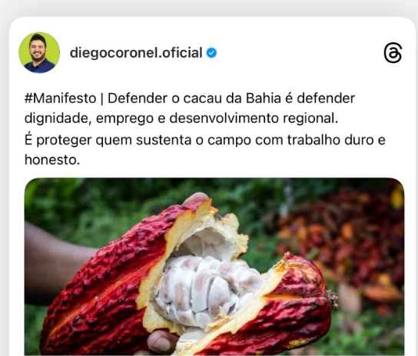Open Diego Coronel's profile avatar
The height and width of the screenshot is (356, 418).
(x=39, y=53)
